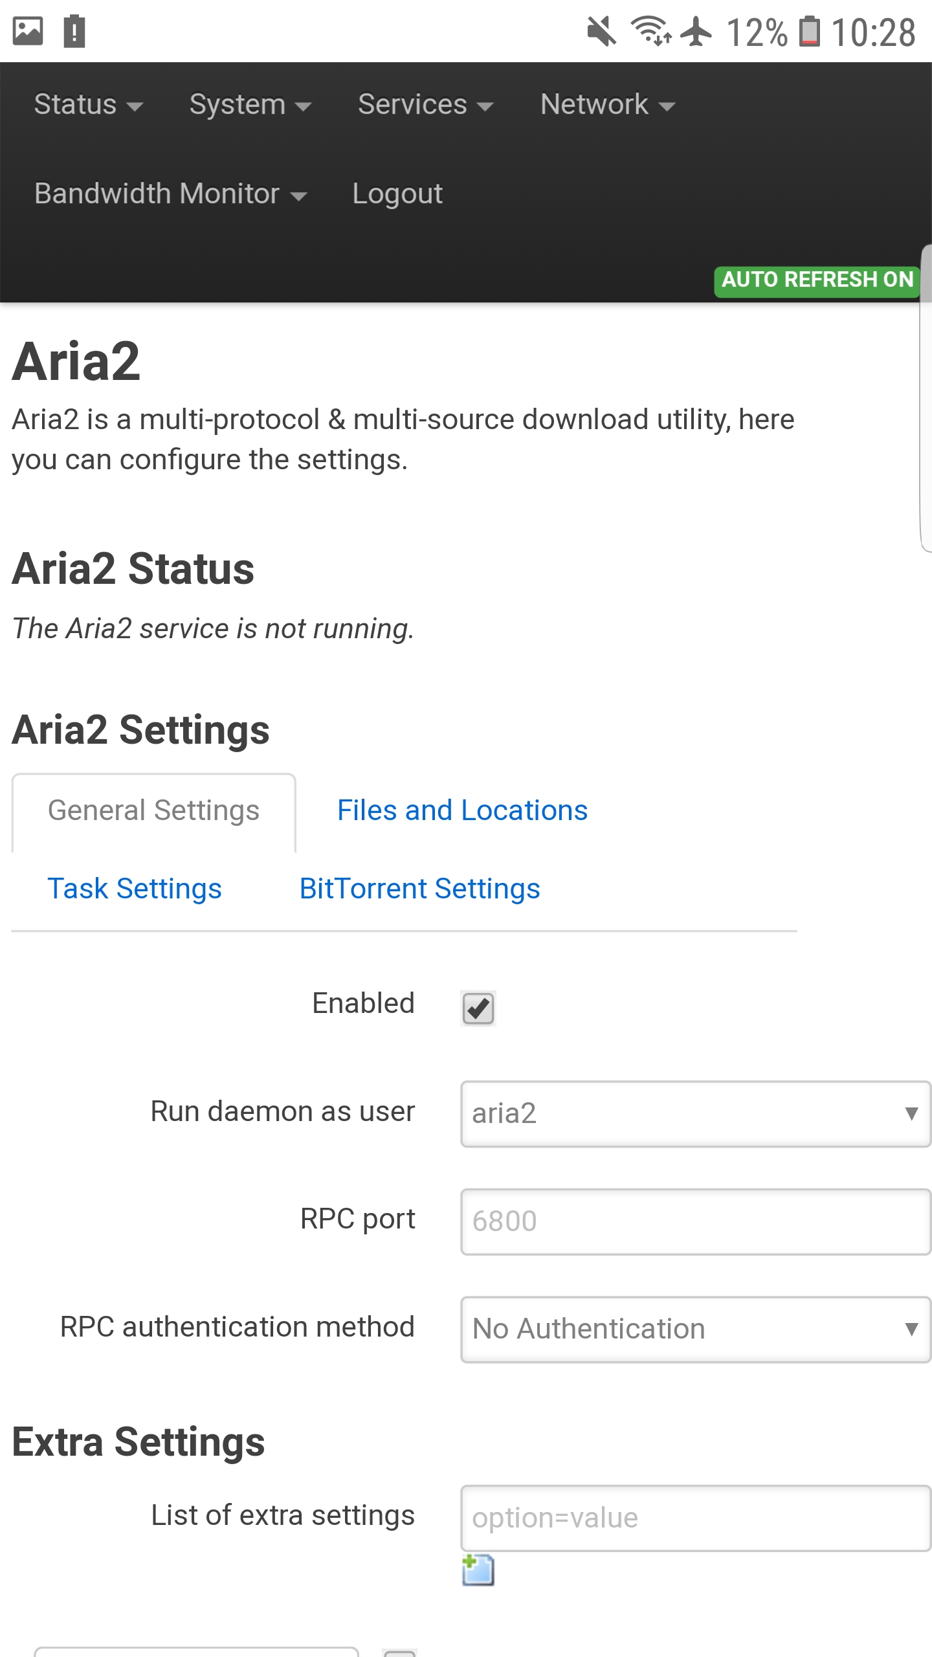
Task: Tap the airplane mode icon
Action: (696, 31)
